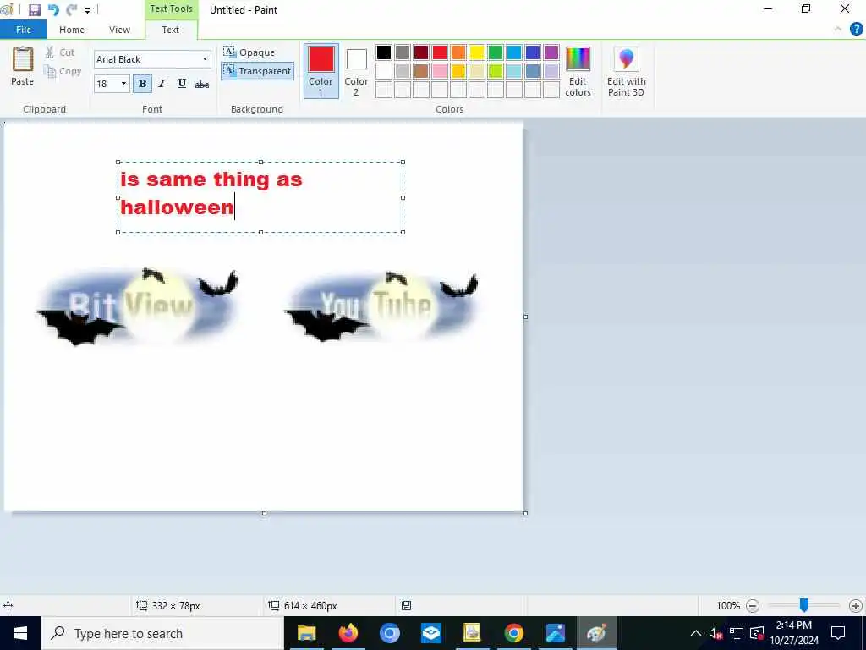The width and height of the screenshot is (866, 650).
Task: Select the Text ribbon tab
Action: coord(171,30)
